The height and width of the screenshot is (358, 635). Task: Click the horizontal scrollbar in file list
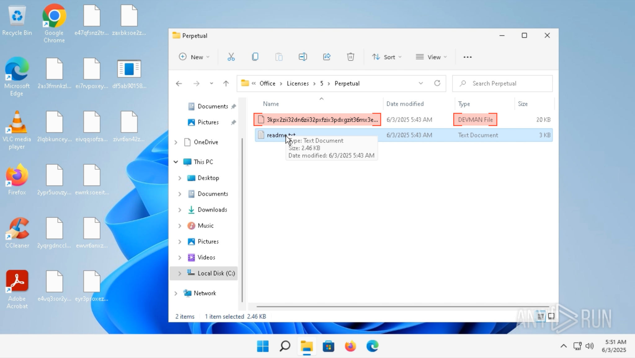402,307
